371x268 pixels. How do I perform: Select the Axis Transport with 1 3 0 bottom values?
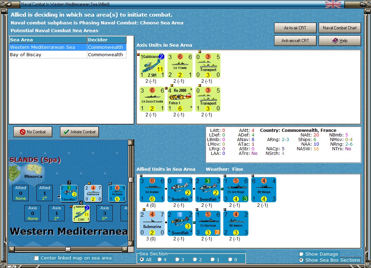tap(208, 99)
